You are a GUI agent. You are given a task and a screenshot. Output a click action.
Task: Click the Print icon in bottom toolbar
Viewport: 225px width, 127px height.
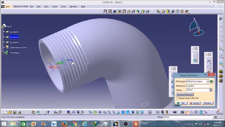(x=19, y=112)
